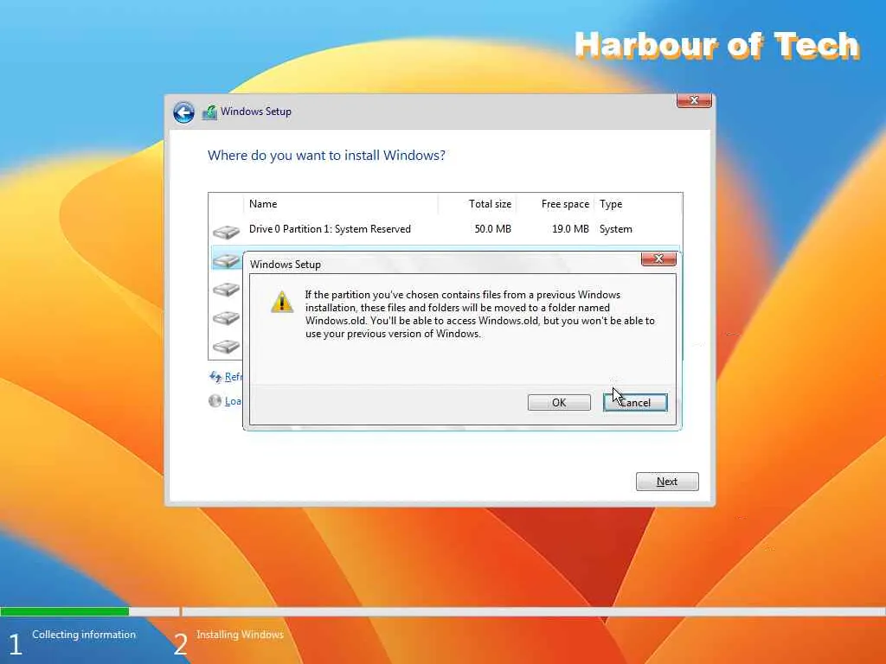
Task: Close the warning dialog with X
Action: coord(658,259)
